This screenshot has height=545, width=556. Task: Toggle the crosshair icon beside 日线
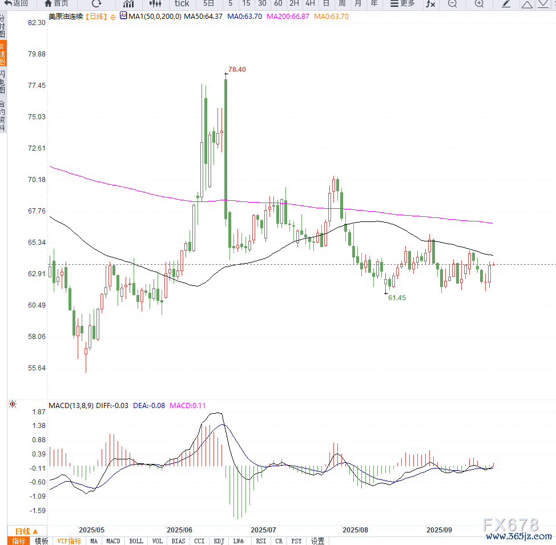112,17
